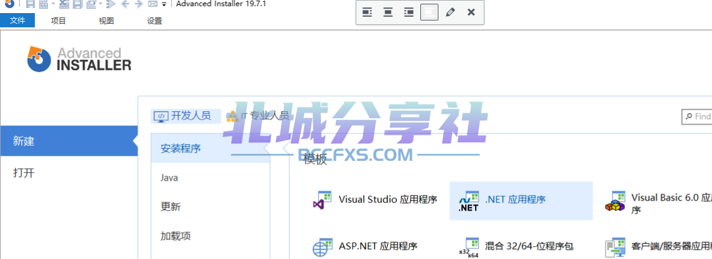Image resolution: width=712 pixels, height=259 pixels.
Task: Click the Find search box
Action: tap(696, 117)
